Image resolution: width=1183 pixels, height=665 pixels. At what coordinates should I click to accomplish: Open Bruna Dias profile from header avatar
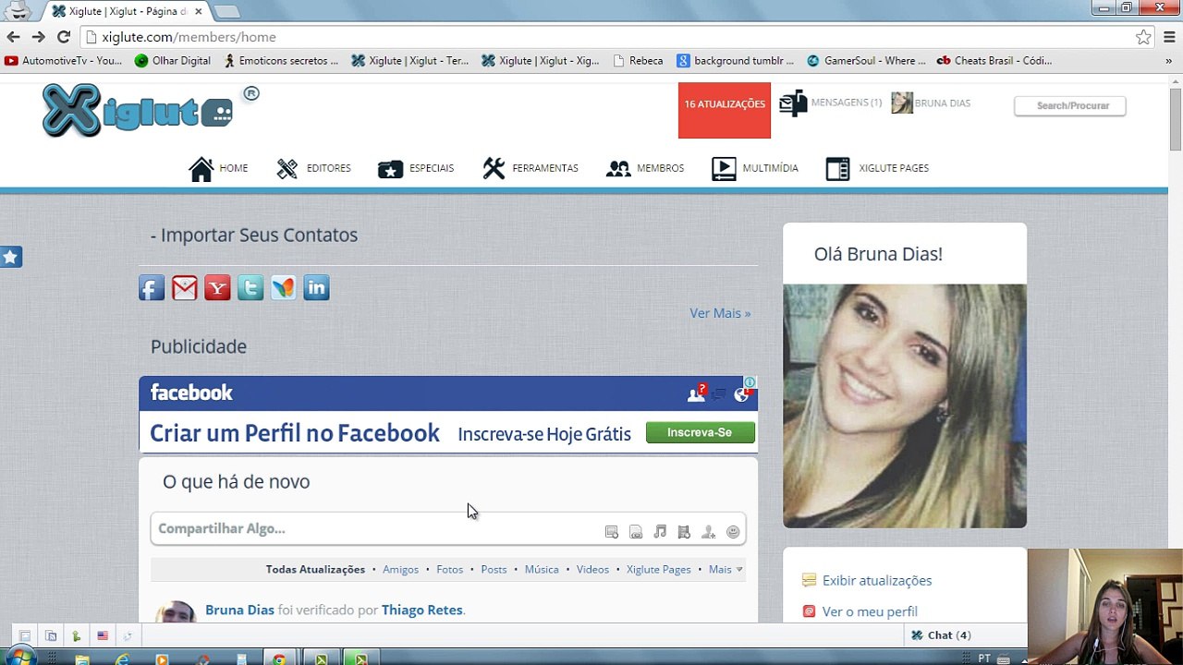click(x=902, y=103)
